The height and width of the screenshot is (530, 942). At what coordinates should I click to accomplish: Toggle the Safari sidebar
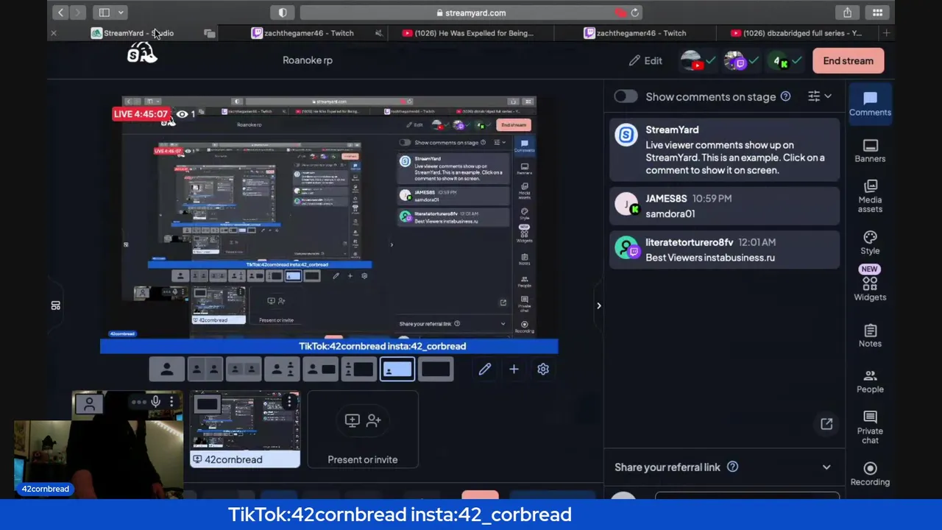point(104,13)
